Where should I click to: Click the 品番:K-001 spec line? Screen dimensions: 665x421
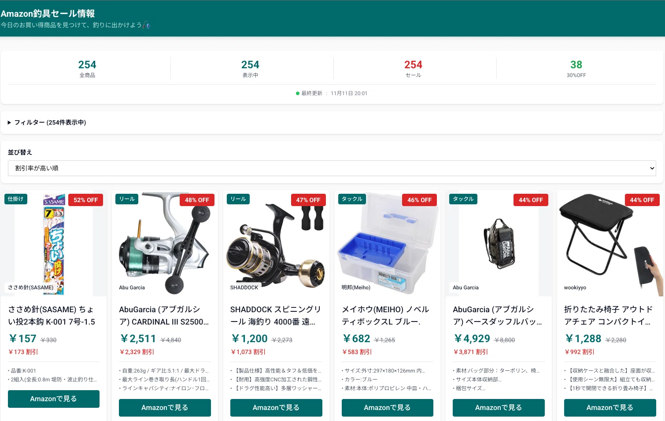pos(22,371)
